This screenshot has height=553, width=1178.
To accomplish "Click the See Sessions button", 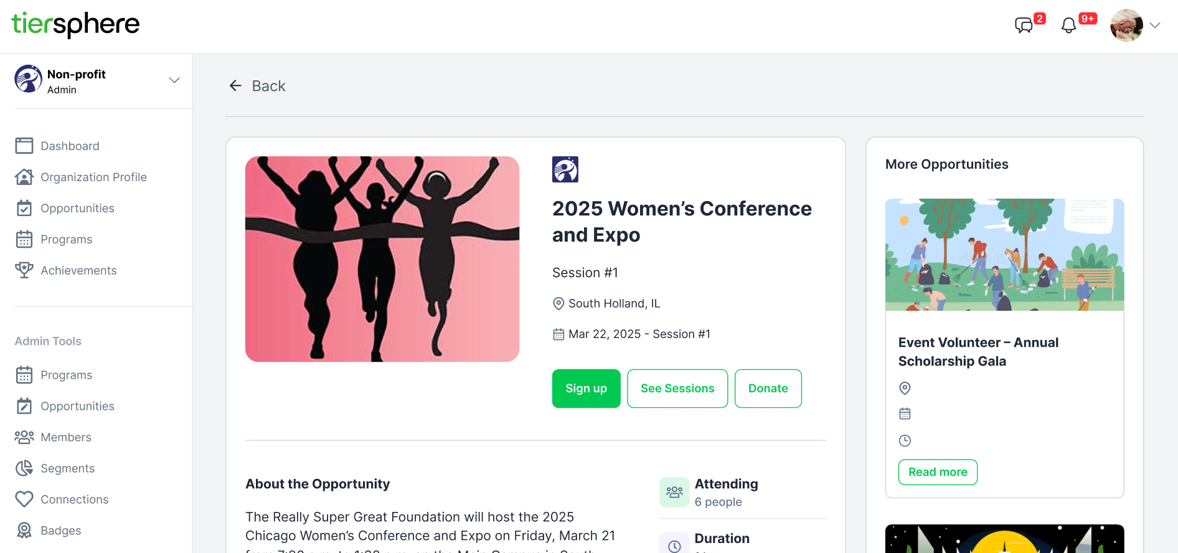I will click(677, 389).
